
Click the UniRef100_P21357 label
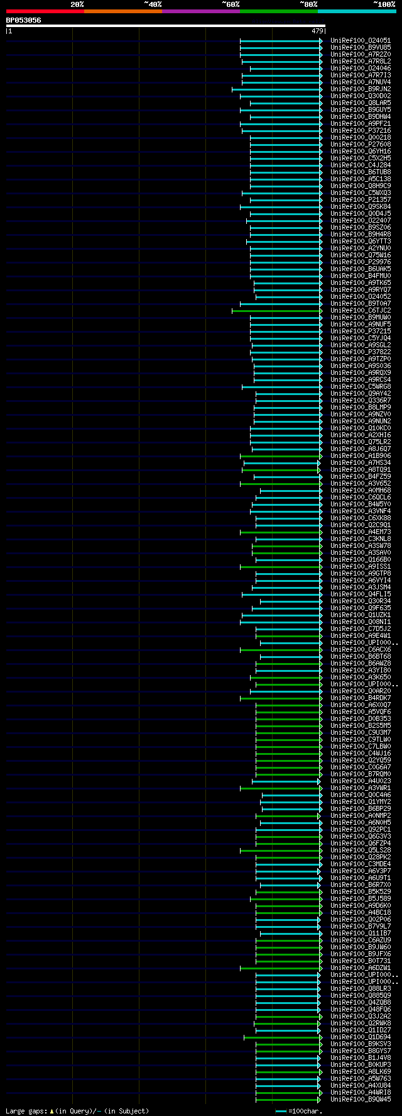click(361, 199)
